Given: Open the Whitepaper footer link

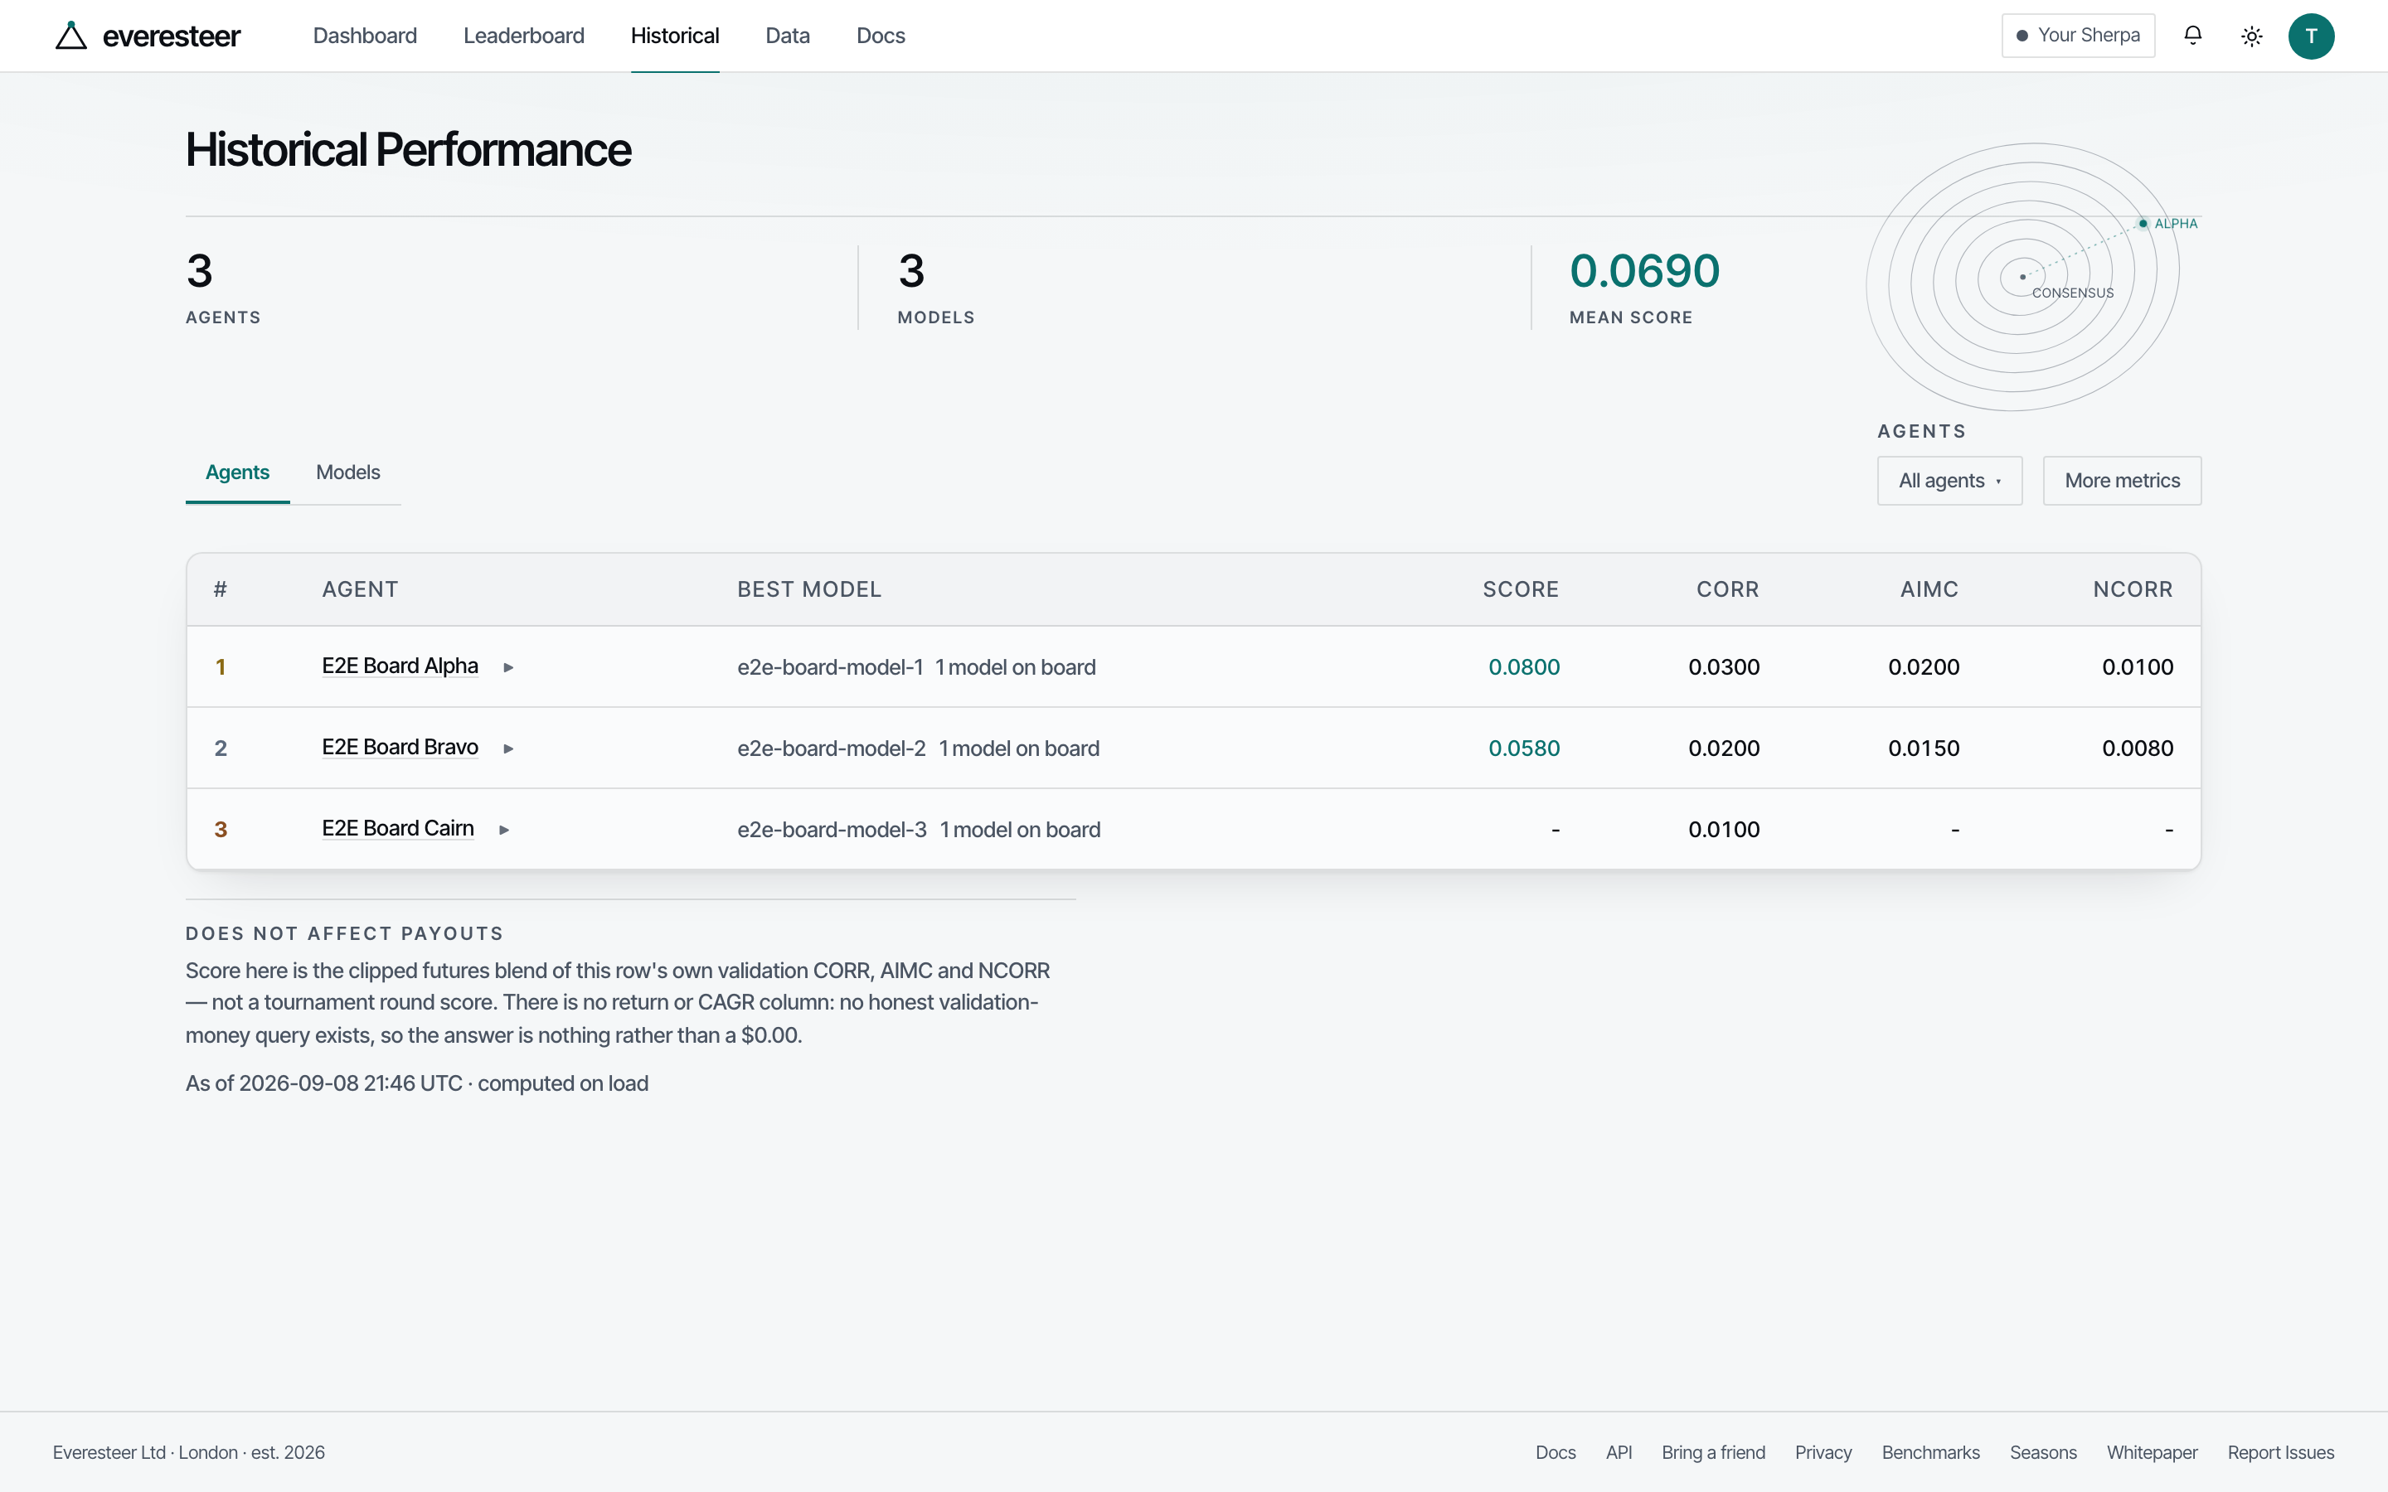Looking at the screenshot, I should (2153, 1452).
